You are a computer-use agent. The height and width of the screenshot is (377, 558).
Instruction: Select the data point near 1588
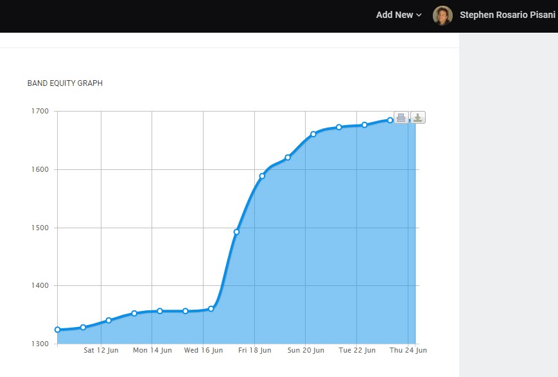click(262, 176)
